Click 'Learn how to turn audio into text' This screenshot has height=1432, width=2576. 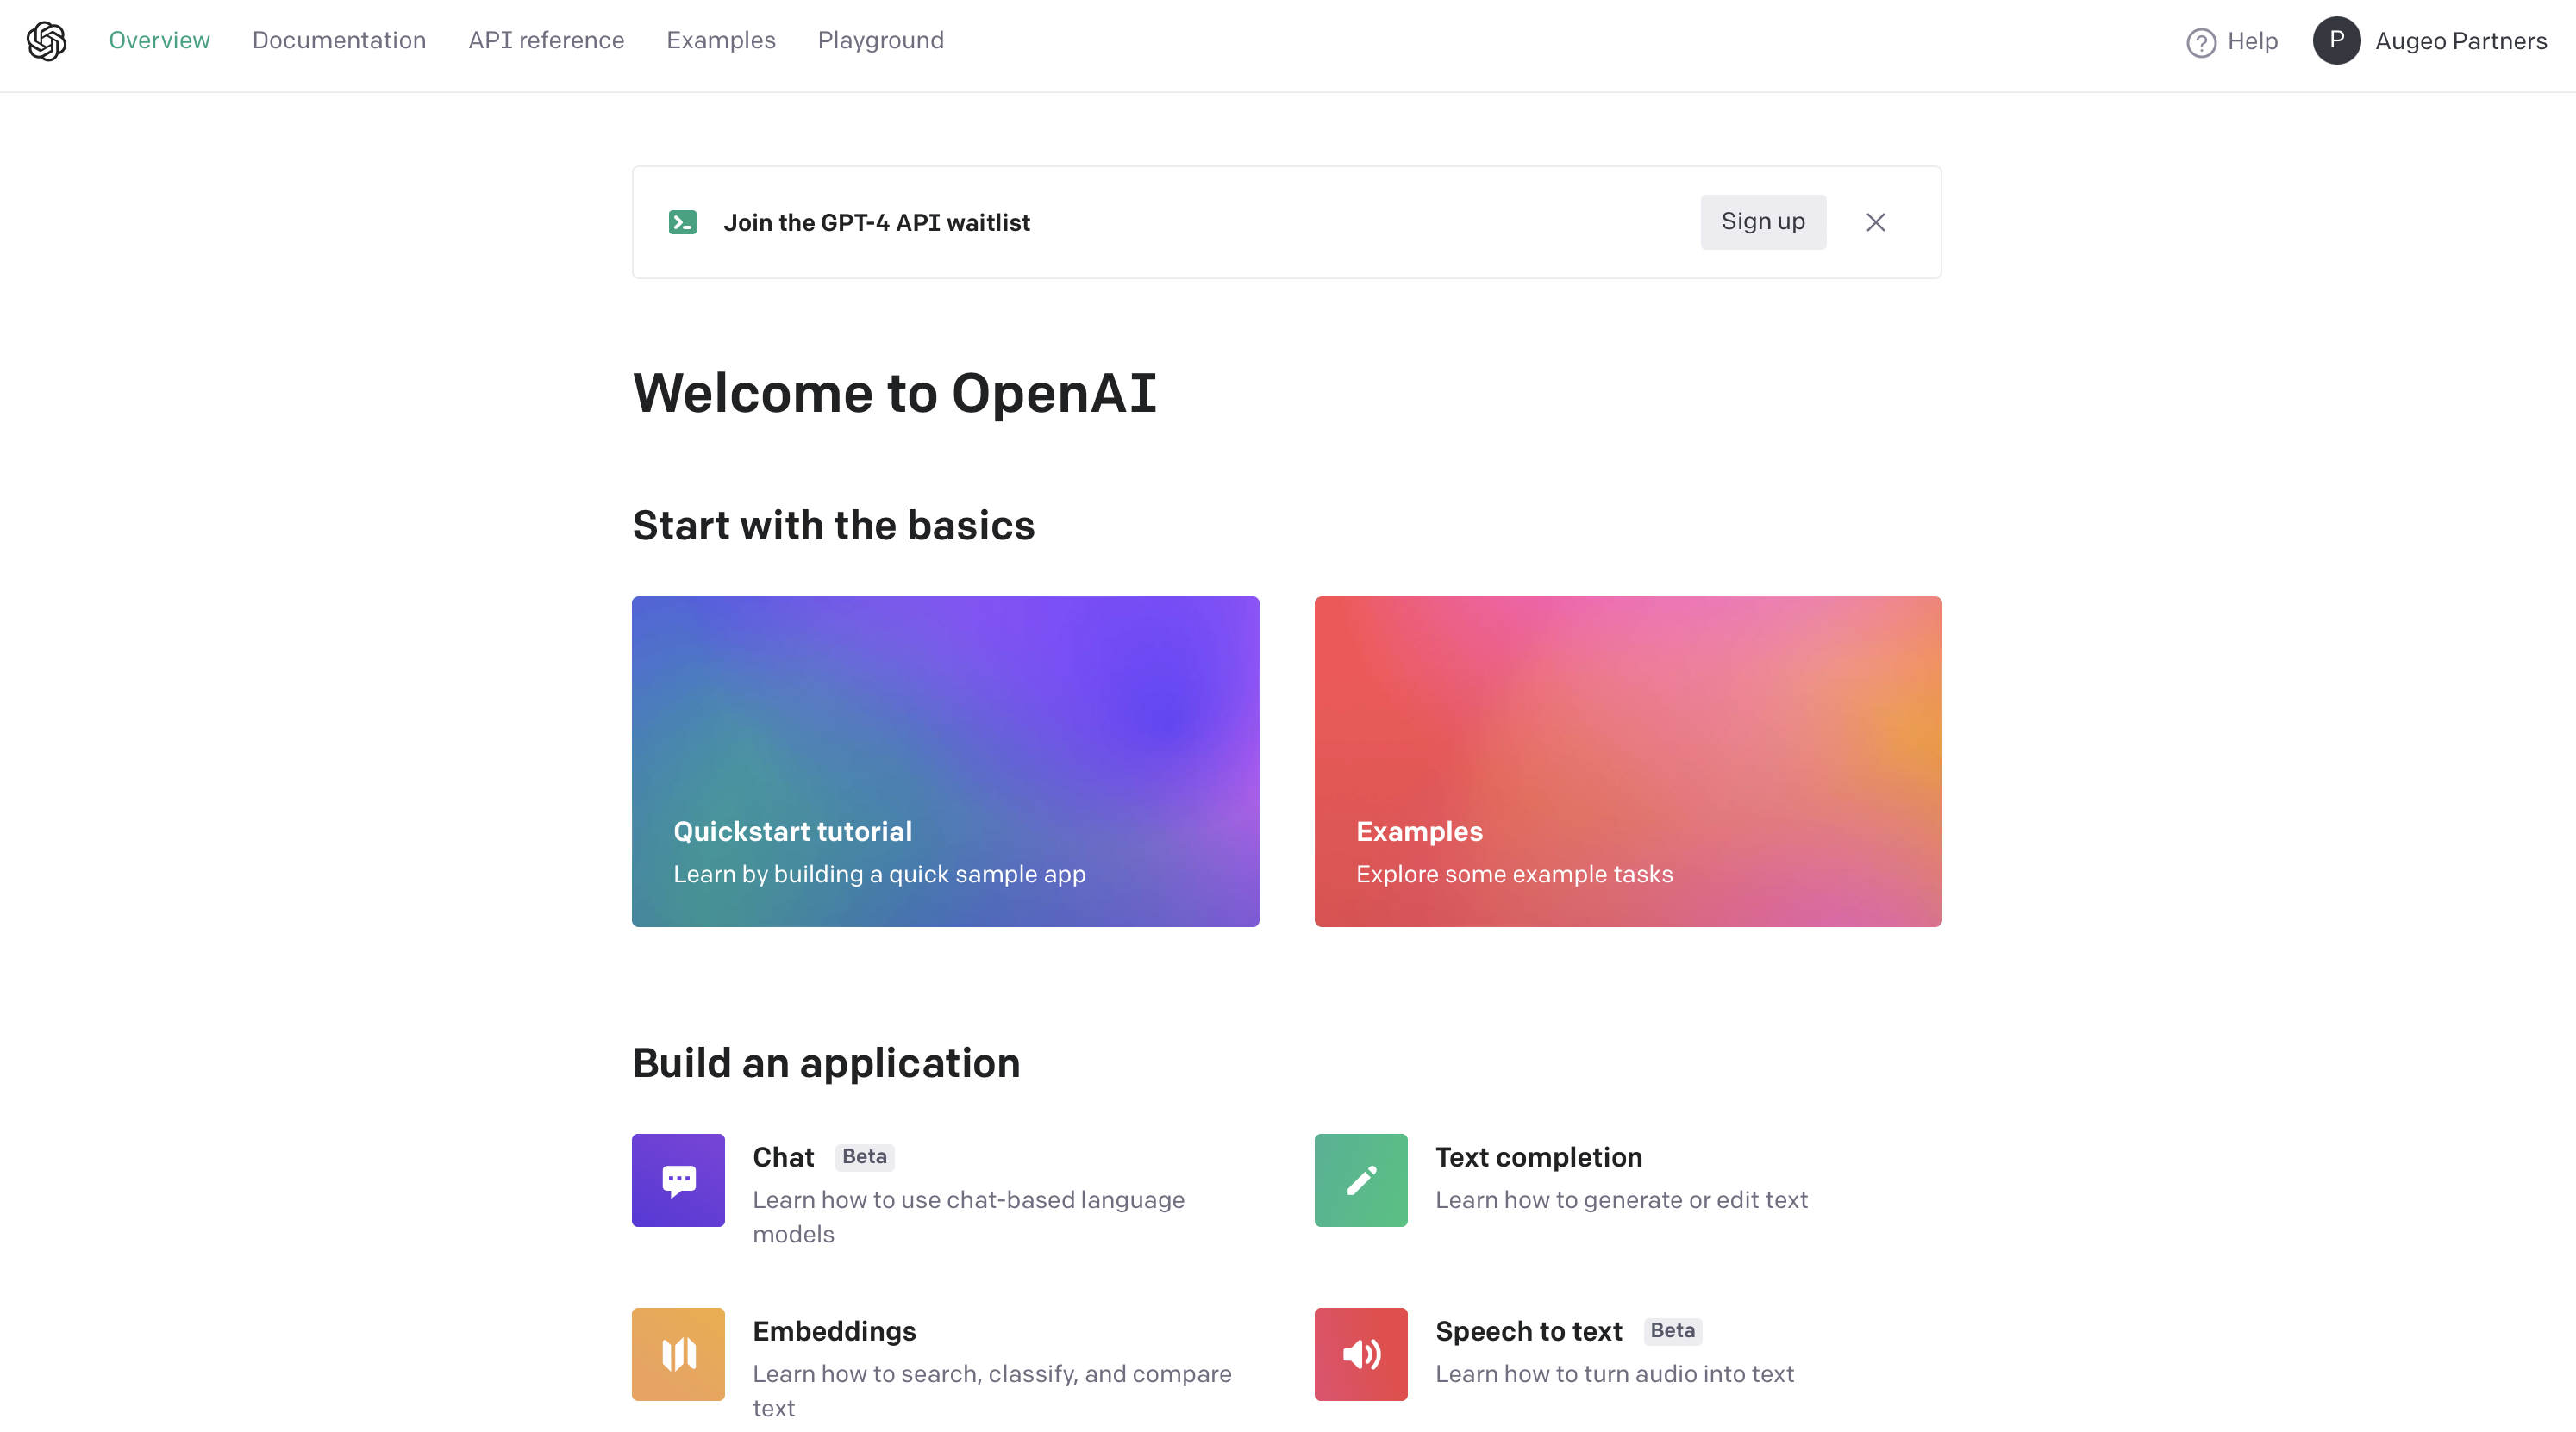1615,1373
